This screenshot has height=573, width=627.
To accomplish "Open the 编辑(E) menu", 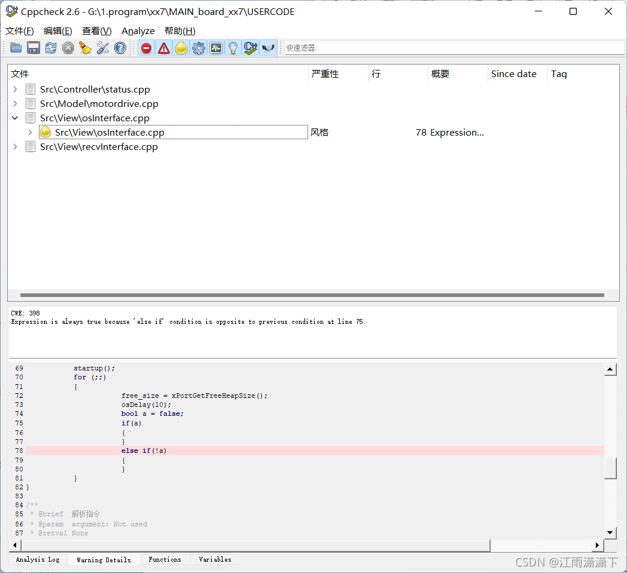I will click(x=58, y=30).
